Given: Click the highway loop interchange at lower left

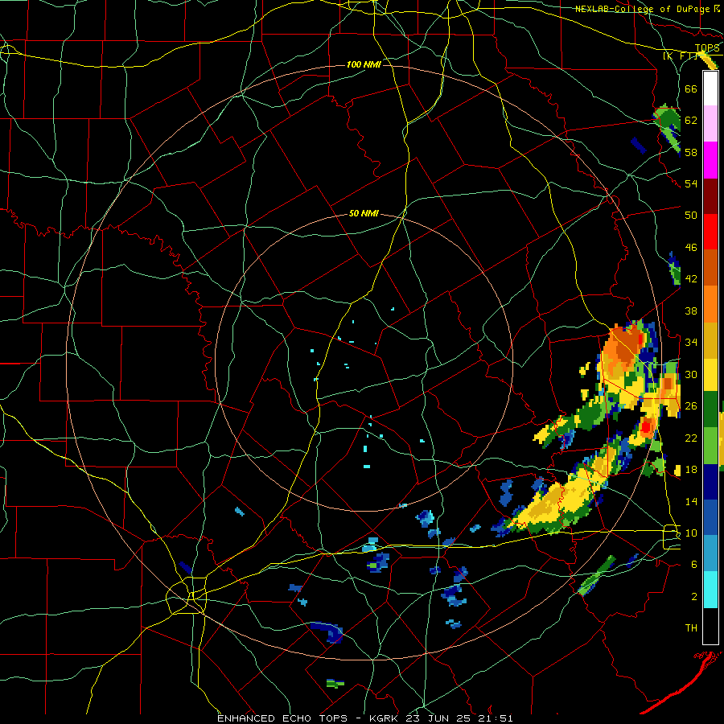Looking at the screenshot, I should click(x=187, y=595).
